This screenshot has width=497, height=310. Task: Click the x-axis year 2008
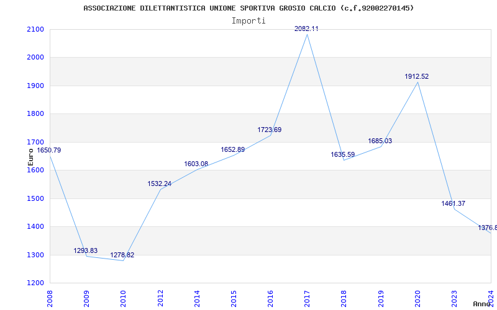coord(50,299)
